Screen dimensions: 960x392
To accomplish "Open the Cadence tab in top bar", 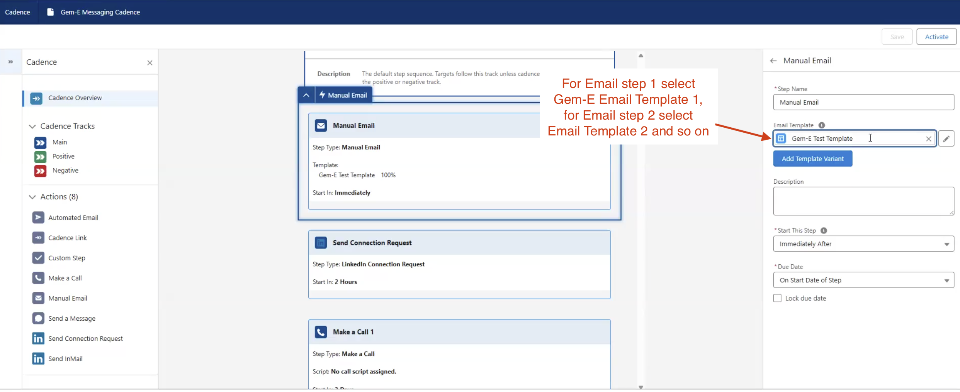I will 17,12.
